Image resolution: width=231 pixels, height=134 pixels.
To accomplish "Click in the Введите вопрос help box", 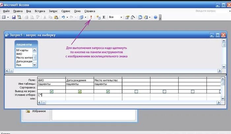I will 212,11.
